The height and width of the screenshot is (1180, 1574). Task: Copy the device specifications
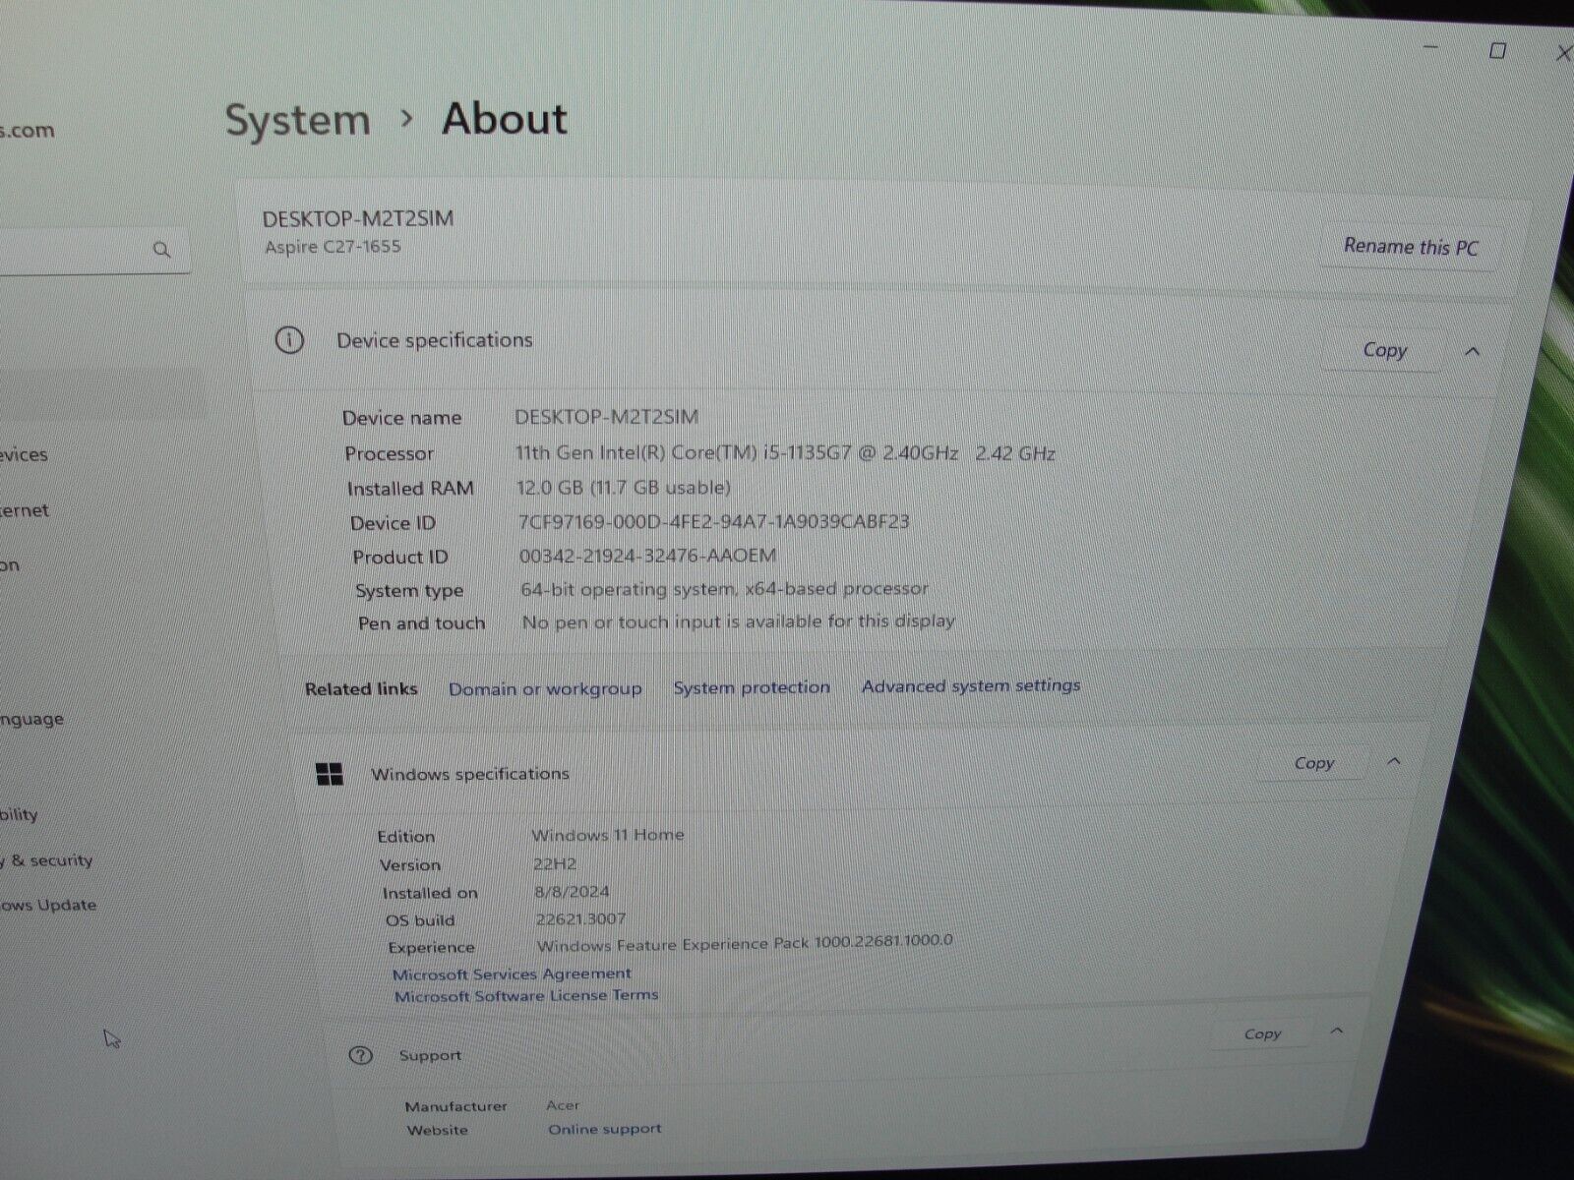1384,350
